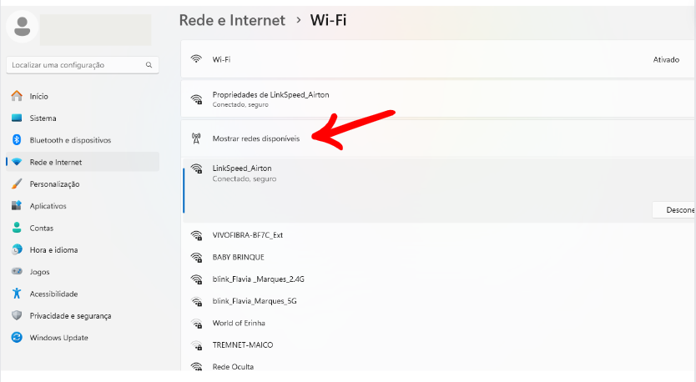696x382 pixels.
Task: Select the VIVOFIBRA-BF7C_Ext network
Action: 248,235
